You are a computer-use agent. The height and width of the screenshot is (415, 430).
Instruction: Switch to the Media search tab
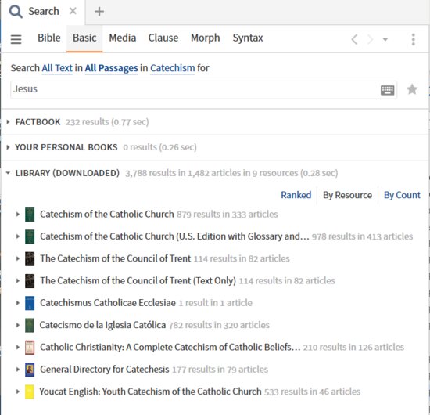click(x=123, y=38)
